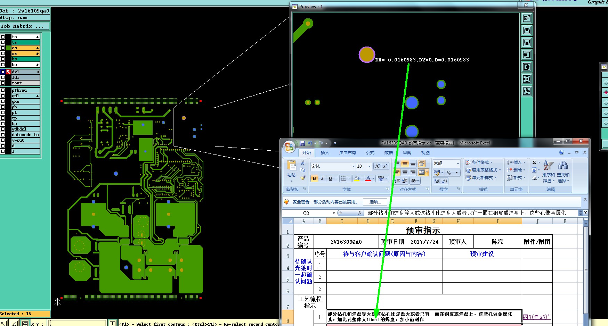Switch to the 页面布局 ribbon tab

347,153
